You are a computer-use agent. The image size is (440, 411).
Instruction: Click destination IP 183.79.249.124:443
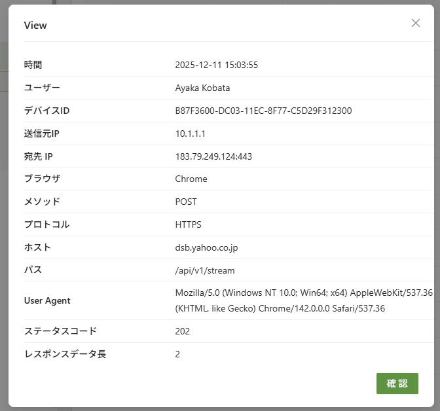[x=213, y=156]
